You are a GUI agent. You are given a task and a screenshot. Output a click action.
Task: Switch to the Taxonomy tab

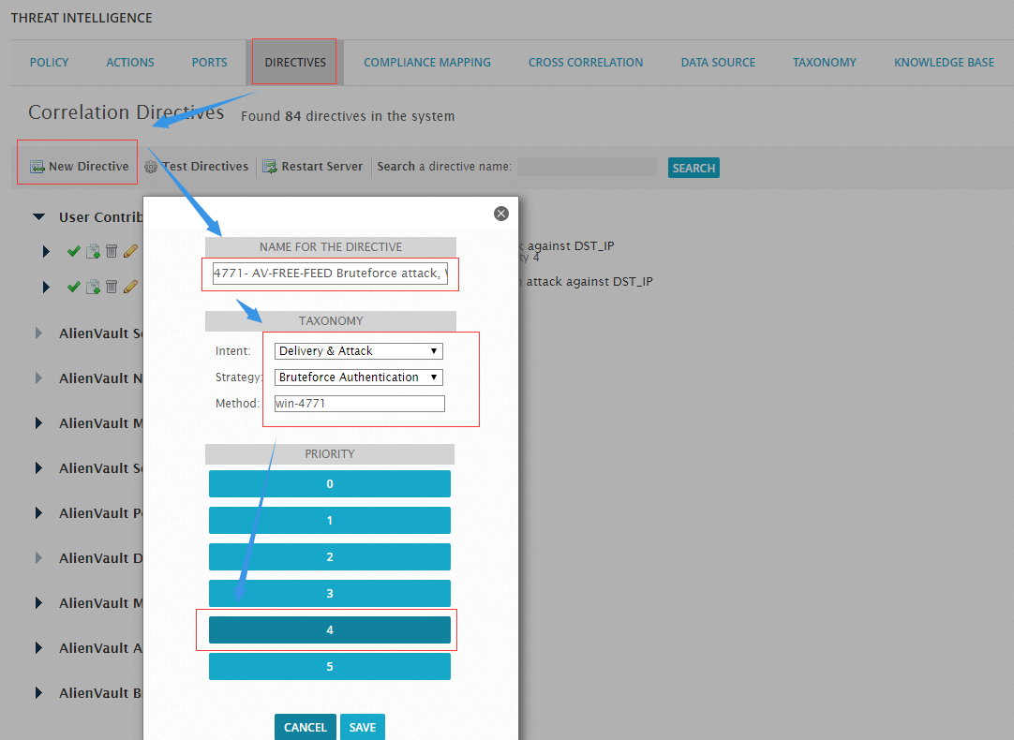(824, 62)
